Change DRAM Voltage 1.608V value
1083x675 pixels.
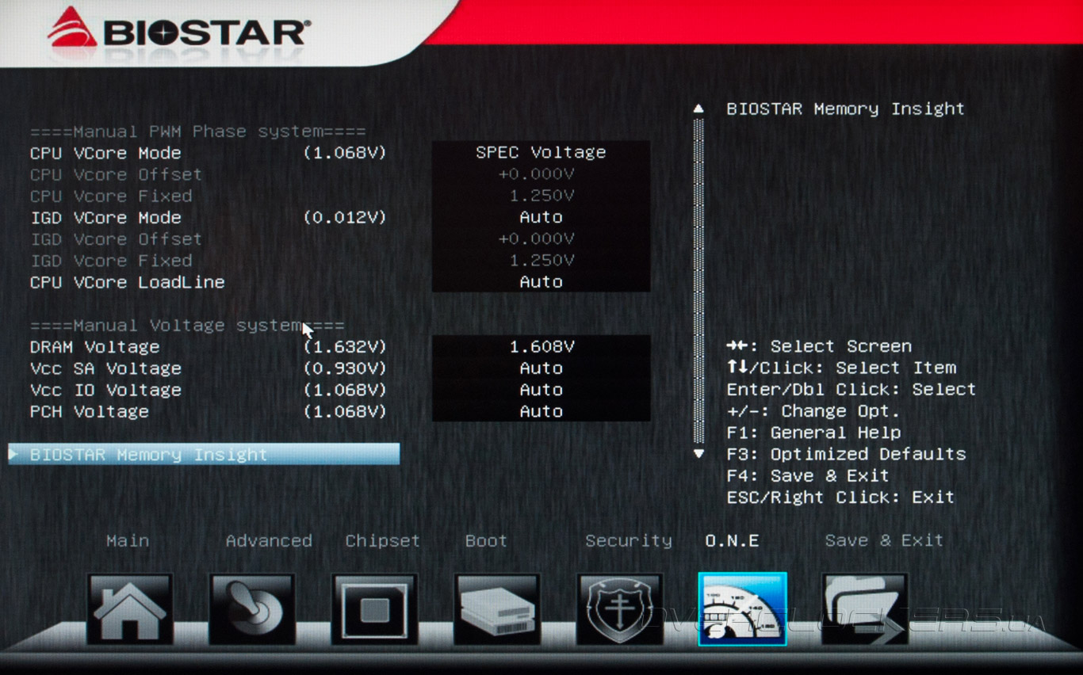pos(541,347)
